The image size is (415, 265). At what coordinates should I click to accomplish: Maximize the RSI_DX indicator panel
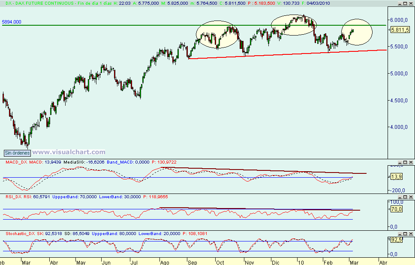(405, 197)
